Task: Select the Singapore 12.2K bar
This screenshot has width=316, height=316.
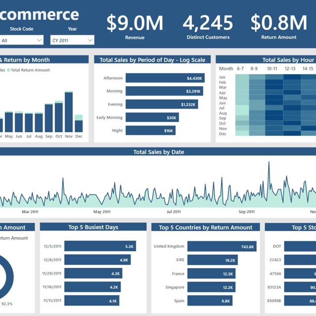Action: [x=211, y=287]
